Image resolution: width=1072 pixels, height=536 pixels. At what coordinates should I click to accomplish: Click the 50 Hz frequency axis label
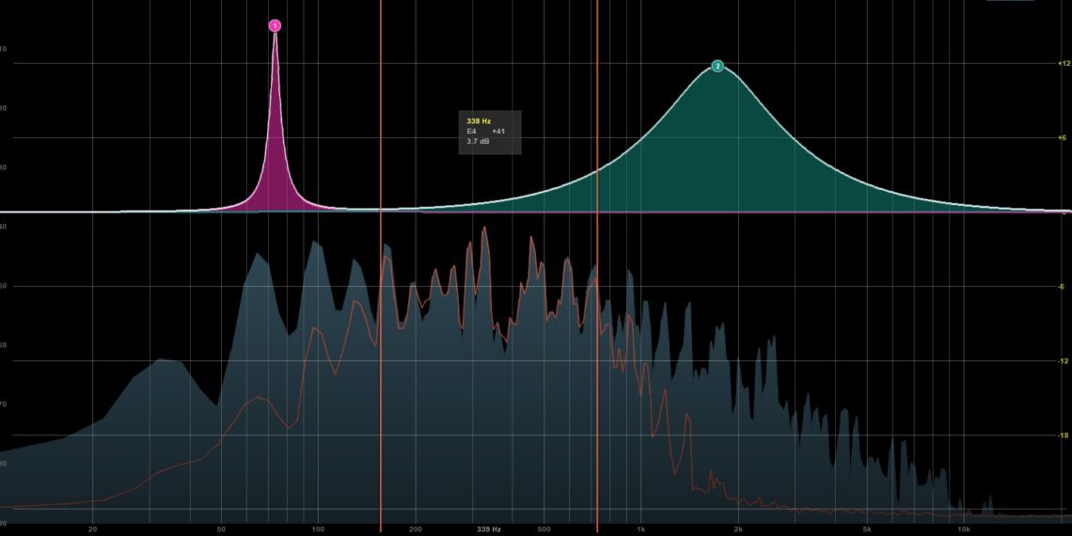[221, 529]
